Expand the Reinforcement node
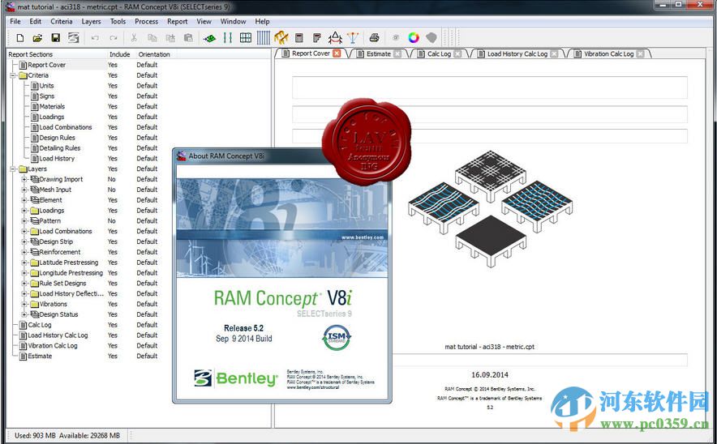The image size is (717, 444). [24, 252]
